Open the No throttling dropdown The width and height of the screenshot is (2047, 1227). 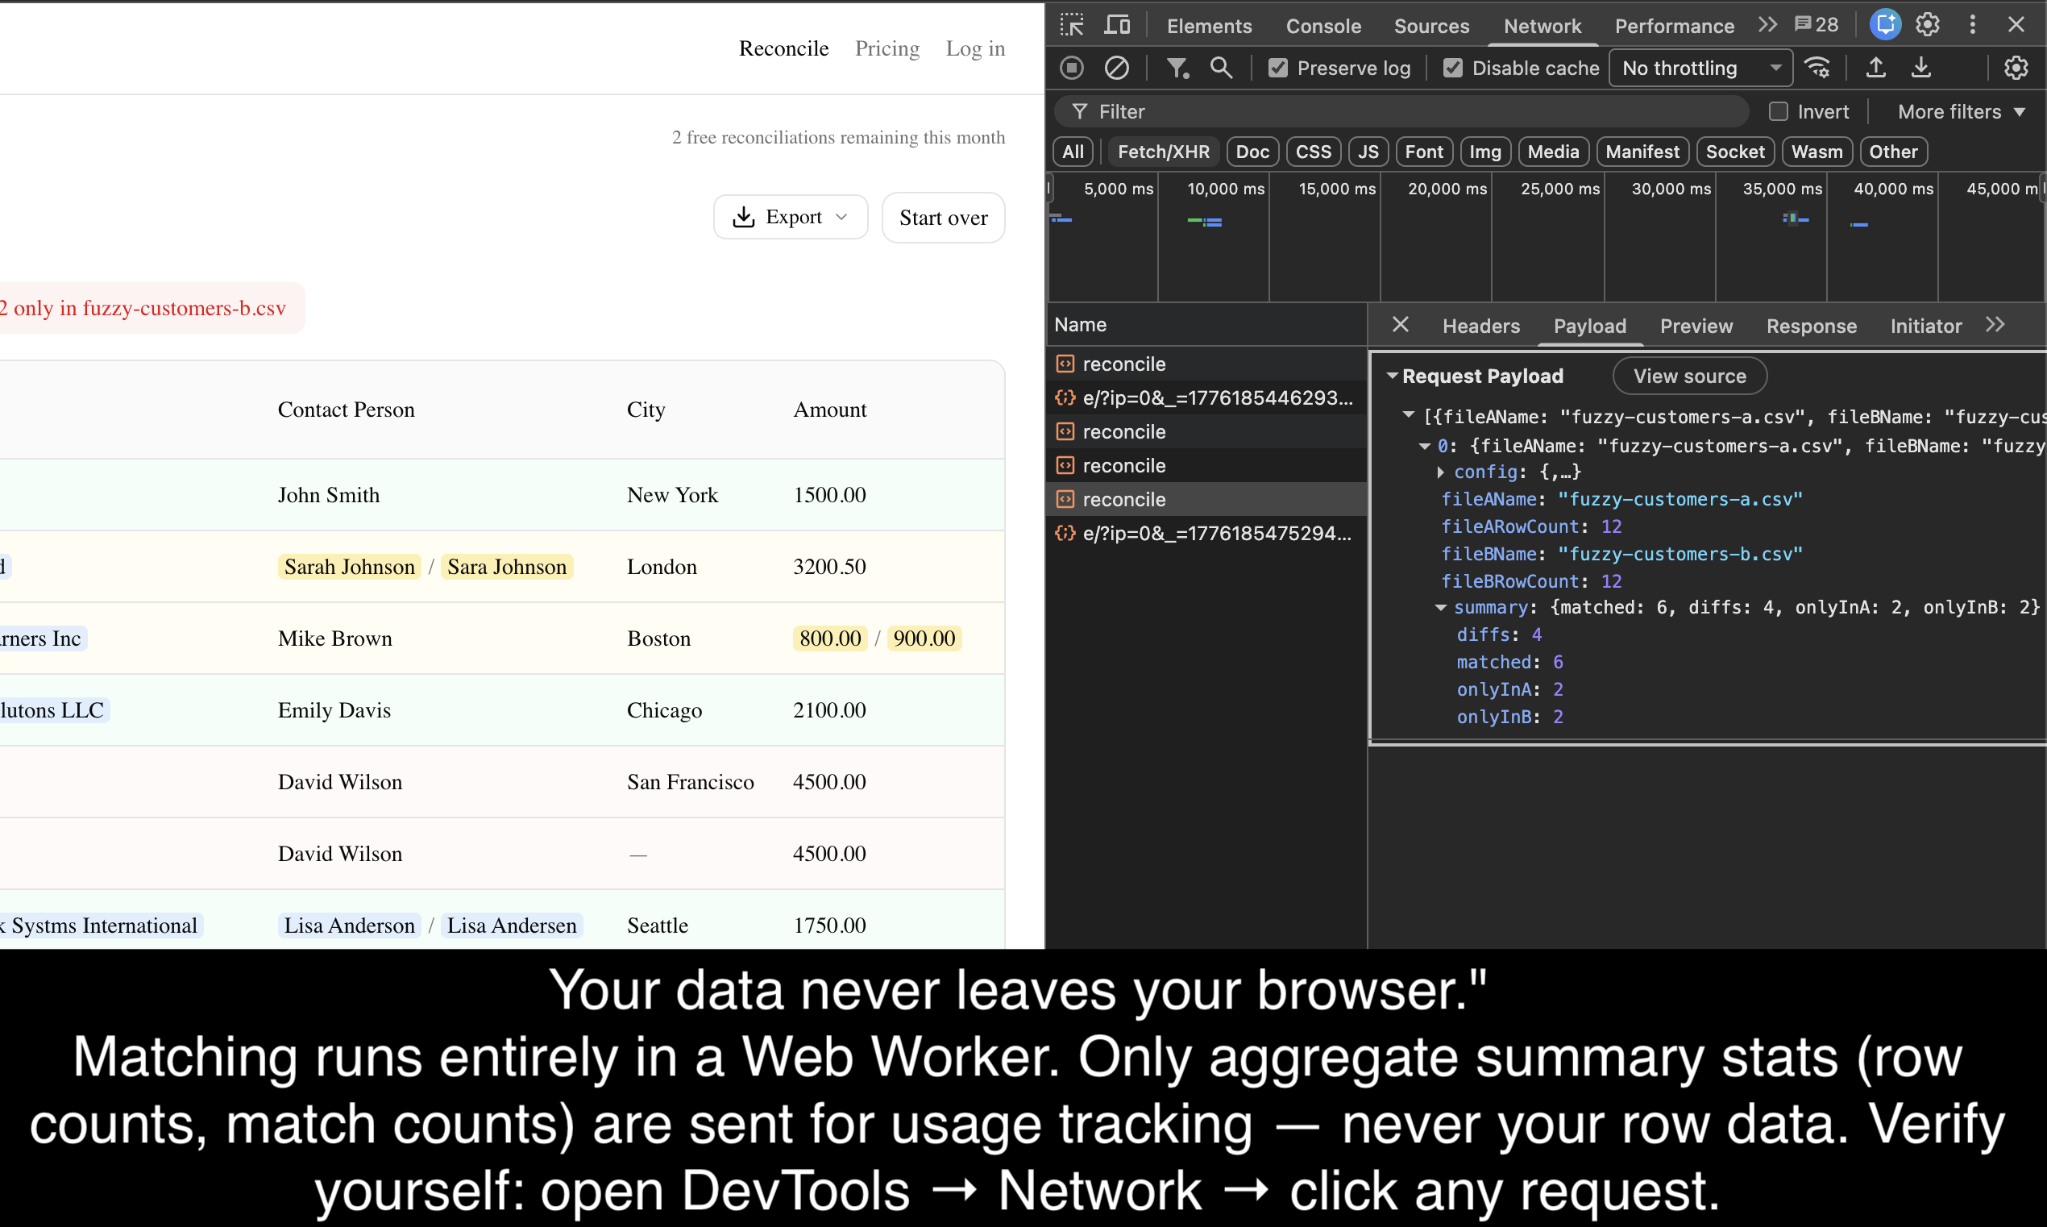[1700, 68]
